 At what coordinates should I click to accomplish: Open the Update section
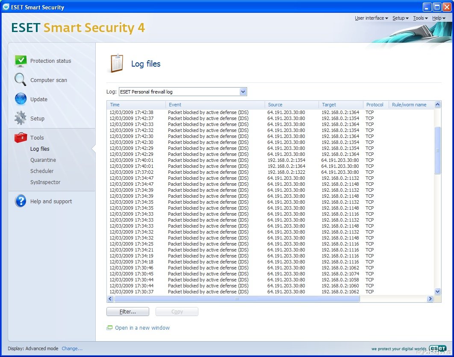[39, 99]
